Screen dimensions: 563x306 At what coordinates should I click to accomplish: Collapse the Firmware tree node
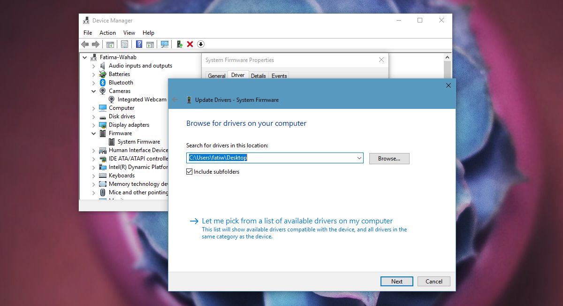pyautogui.click(x=94, y=133)
